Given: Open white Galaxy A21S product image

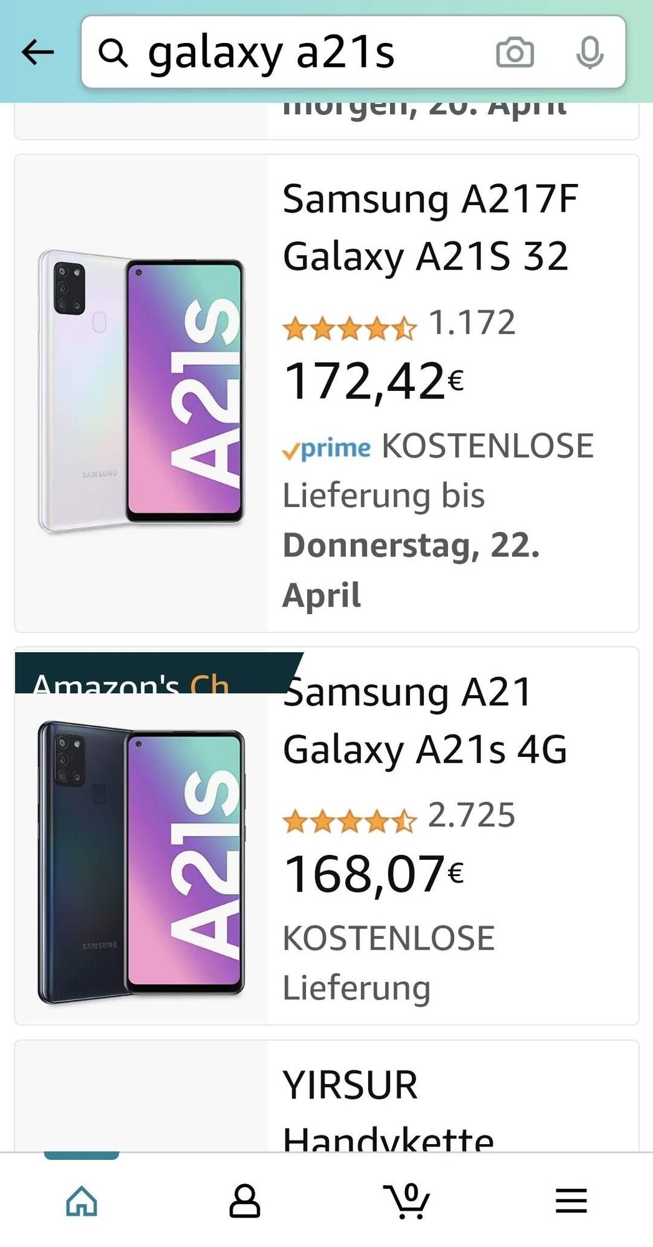Looking at the screenshot, I should [x=141, y=392].
